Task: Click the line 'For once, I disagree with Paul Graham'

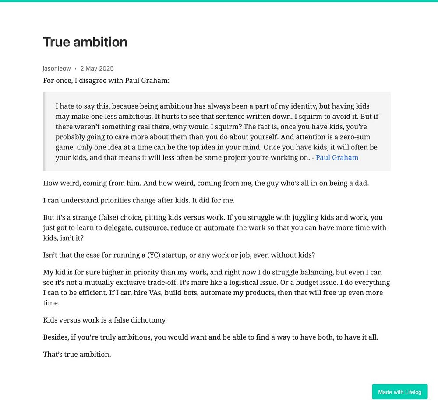Action: 106,81
